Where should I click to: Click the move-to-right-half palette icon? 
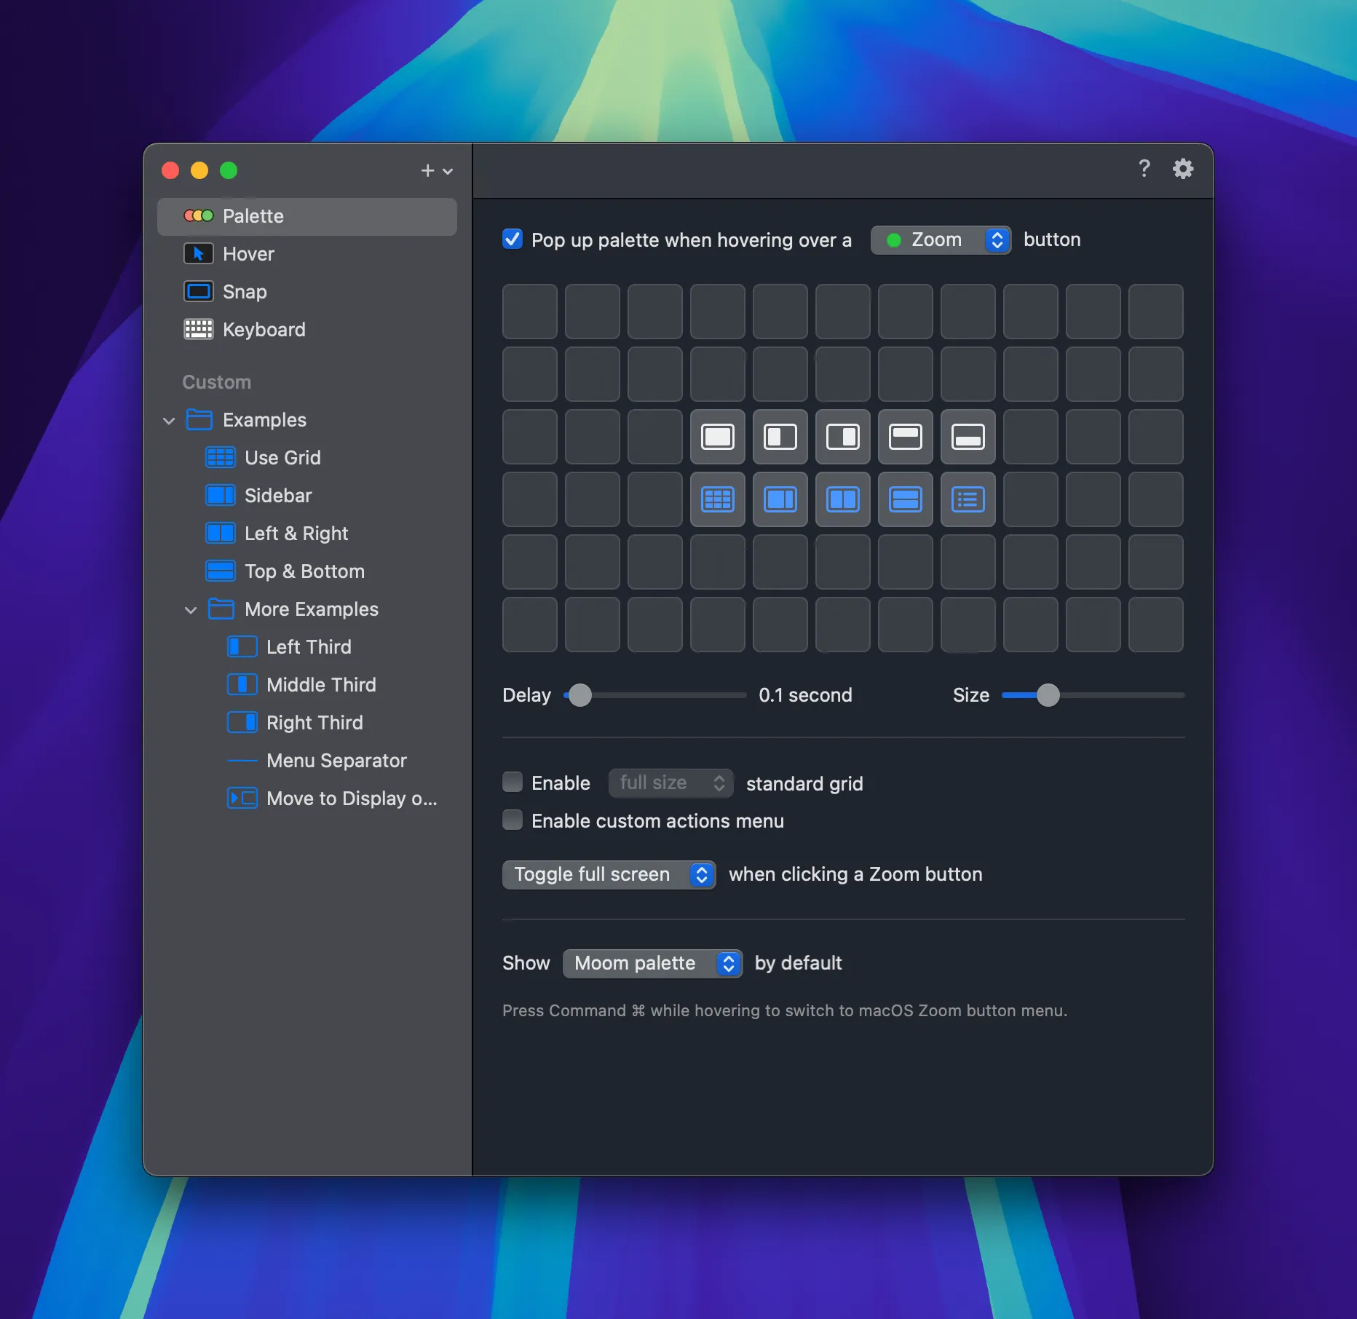pyautogui.click(x=842, y=437)
